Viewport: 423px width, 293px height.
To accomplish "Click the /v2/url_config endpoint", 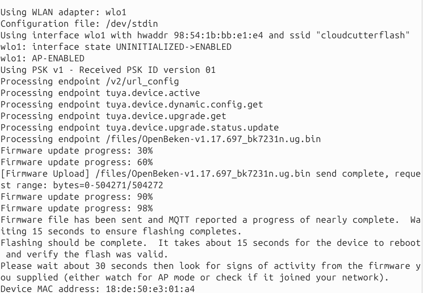I will point(142,82).
